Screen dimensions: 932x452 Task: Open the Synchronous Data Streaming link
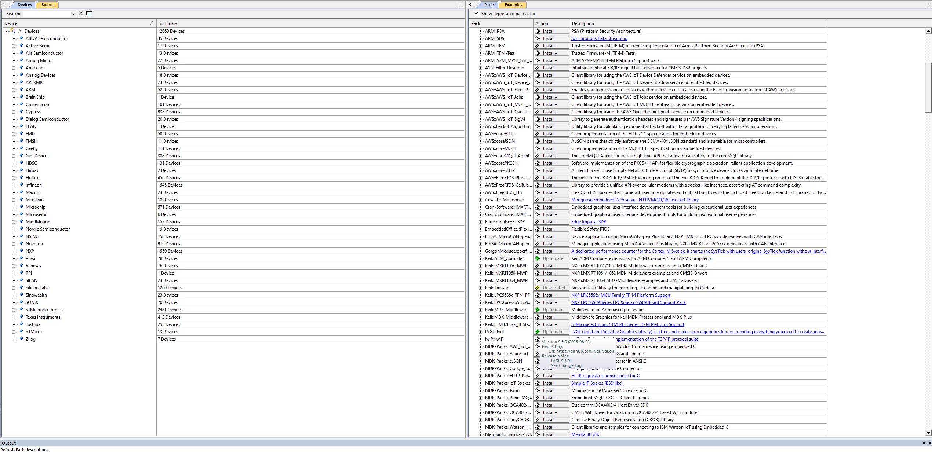[599, 38]
